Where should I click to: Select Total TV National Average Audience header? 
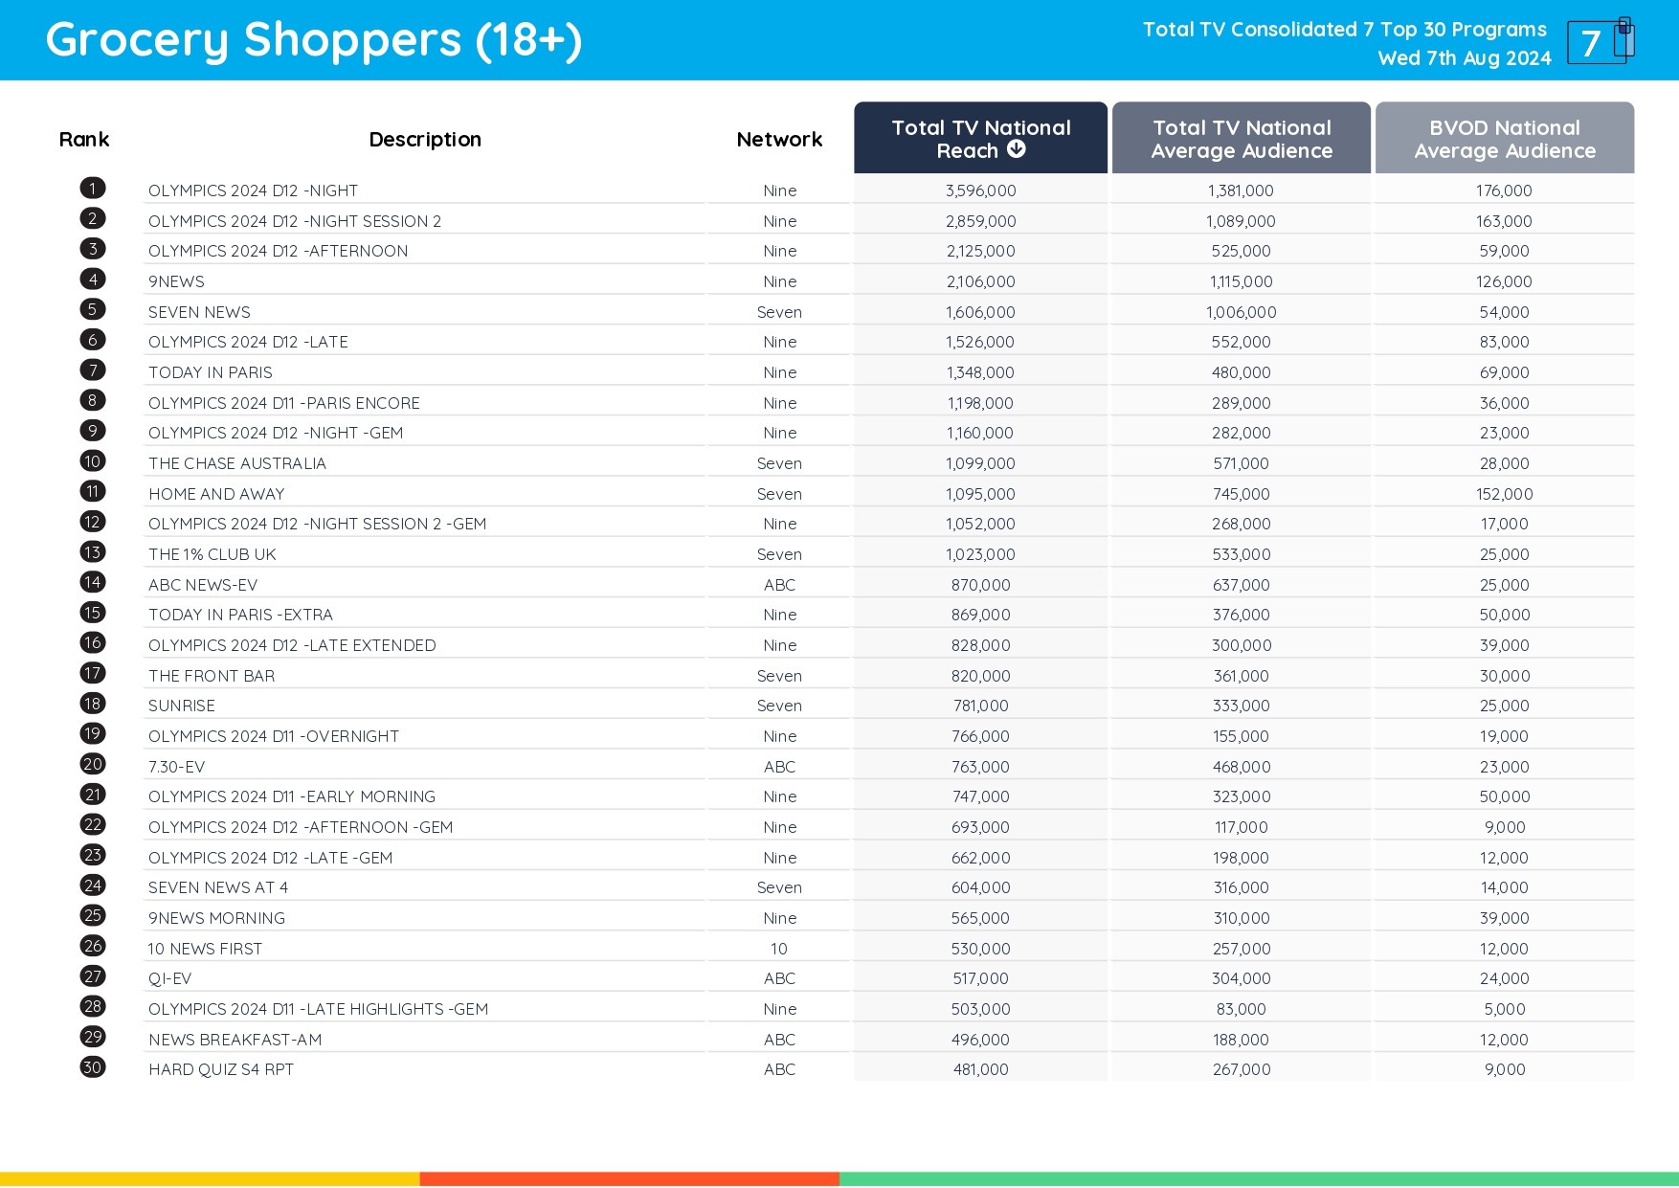[x=1241, y=139]
